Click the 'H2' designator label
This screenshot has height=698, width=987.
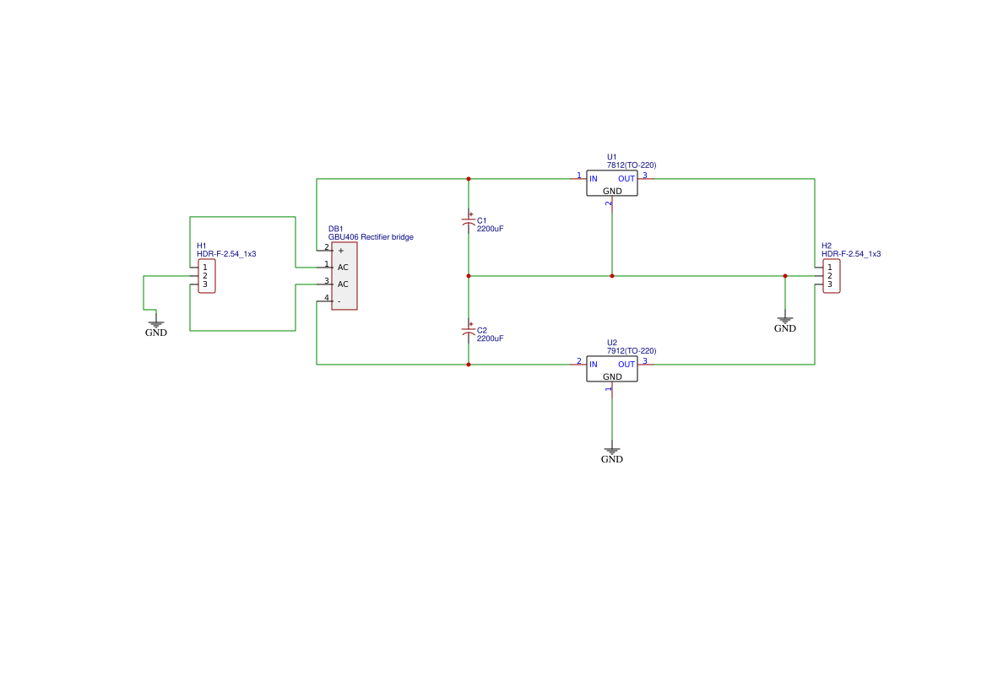(827, 246)
